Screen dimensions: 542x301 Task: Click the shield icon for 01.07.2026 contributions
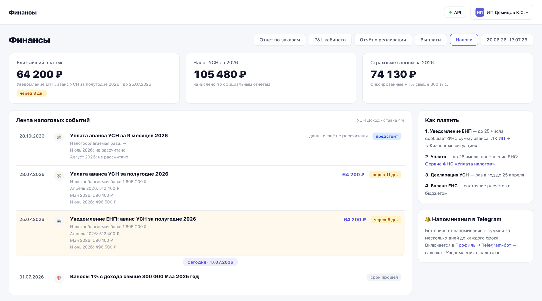click(x=59, y=278)
